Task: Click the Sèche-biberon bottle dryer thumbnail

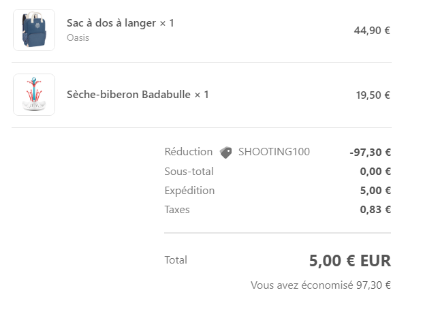Action: (x=34, y=95)
